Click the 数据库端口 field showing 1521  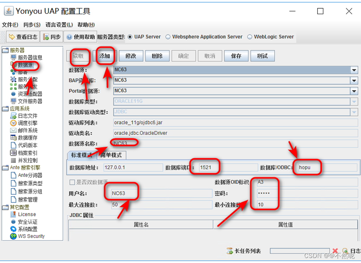[x=228, y=167]
